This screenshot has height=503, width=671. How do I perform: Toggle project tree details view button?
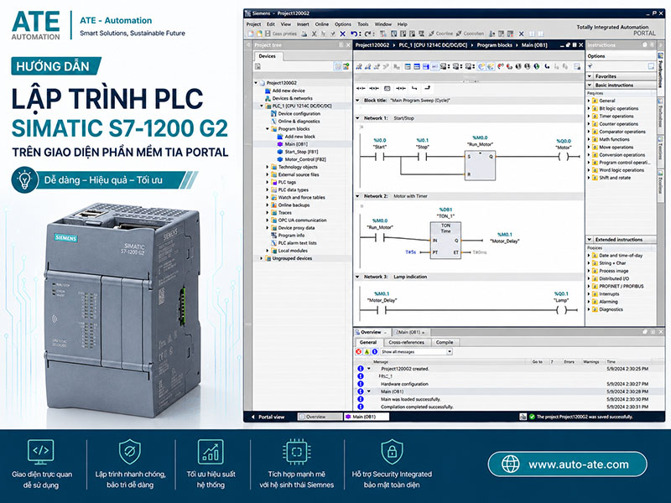pos(338,66)
